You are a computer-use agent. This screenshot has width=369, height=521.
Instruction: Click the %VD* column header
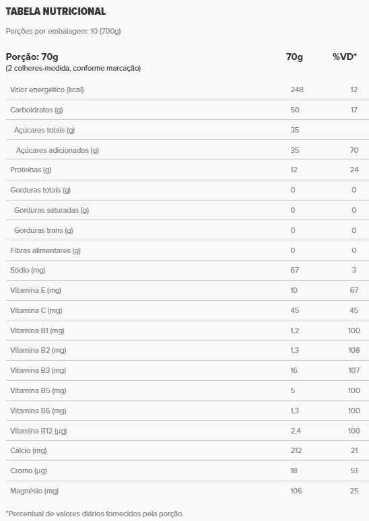pyautogui.click(x=345, y=57)
